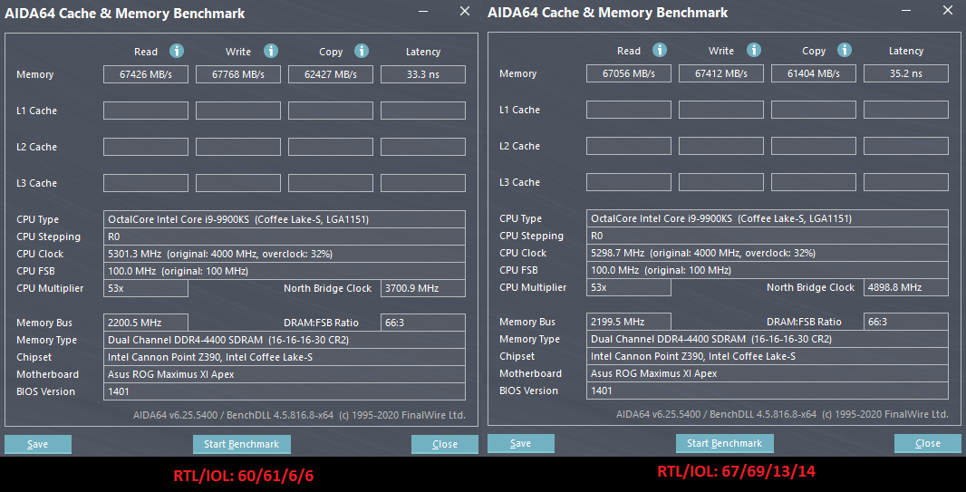This screenshot has width=966, height=492.
Task: Select memory latency value 33.3 ns
Action: [x=422, y=74]
